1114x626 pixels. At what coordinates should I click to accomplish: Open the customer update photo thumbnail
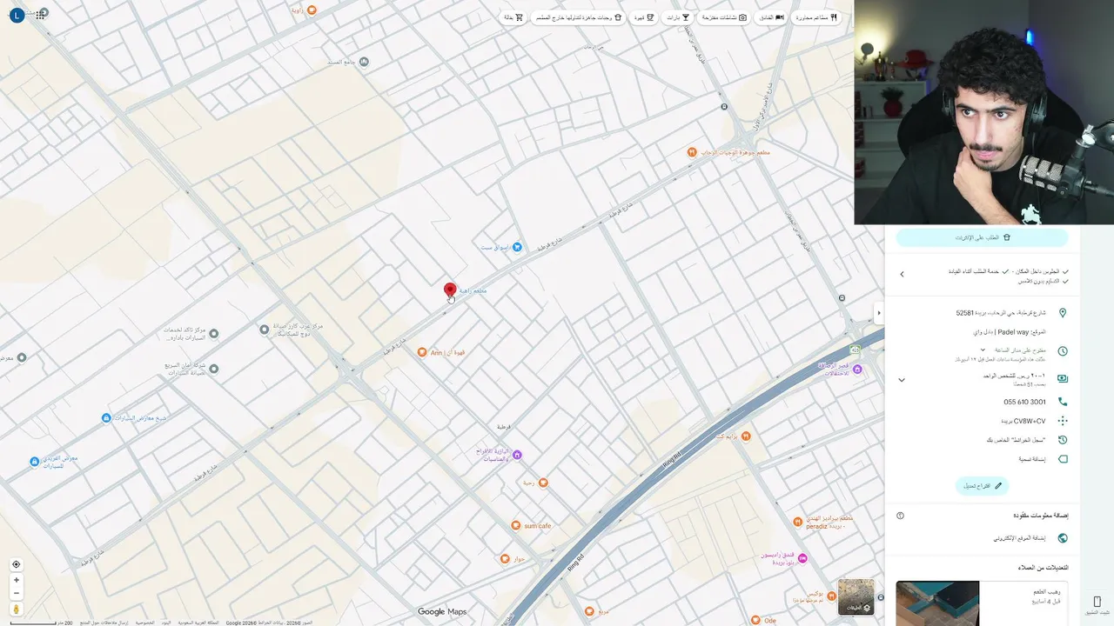coord(937,603)
